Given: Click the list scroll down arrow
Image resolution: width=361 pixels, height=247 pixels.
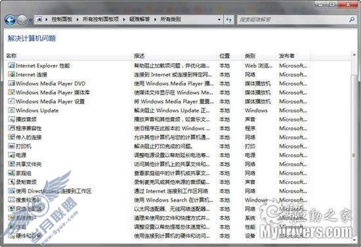Looking at the screenshot, I should tap(354, 240).
